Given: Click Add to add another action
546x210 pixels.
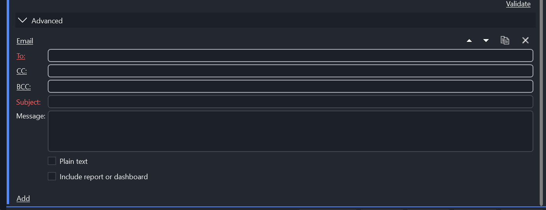Looking at the screenshot, I should [23, 199].
